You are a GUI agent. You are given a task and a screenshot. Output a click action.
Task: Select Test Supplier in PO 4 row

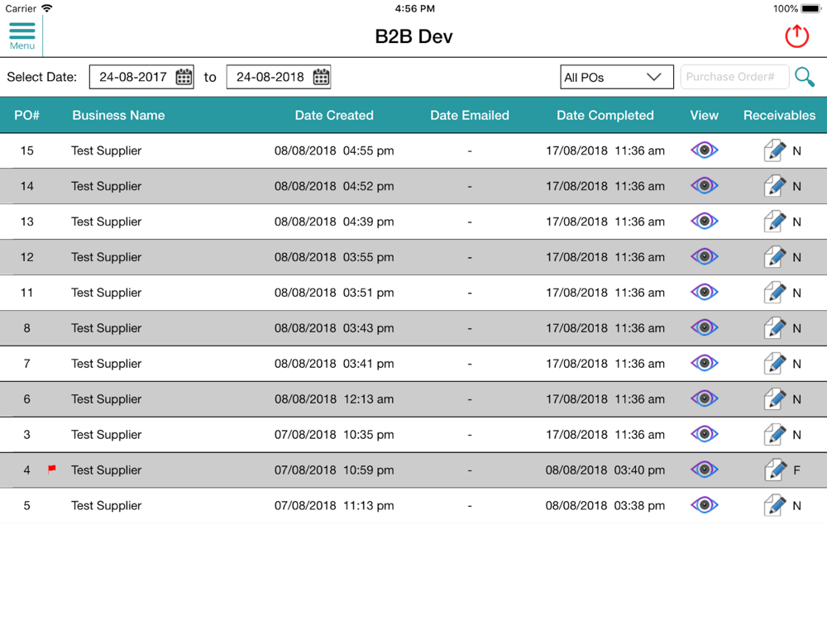[x=106, y=470]
